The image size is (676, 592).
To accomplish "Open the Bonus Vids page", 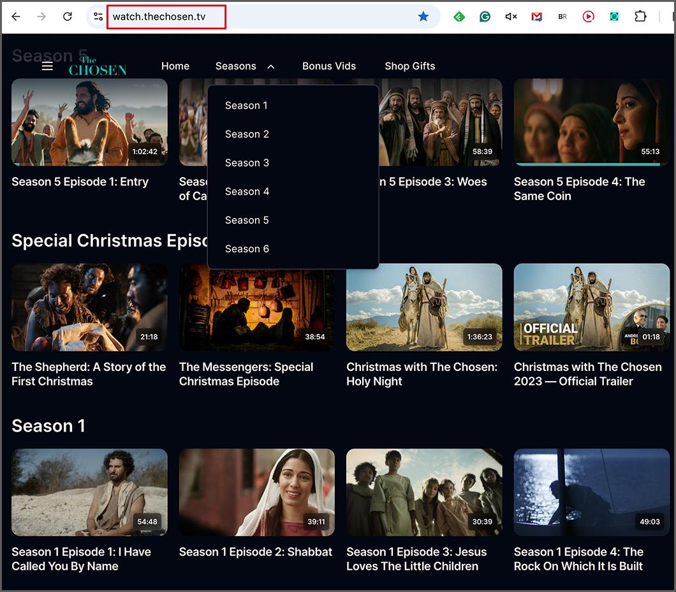I will 329,66.
